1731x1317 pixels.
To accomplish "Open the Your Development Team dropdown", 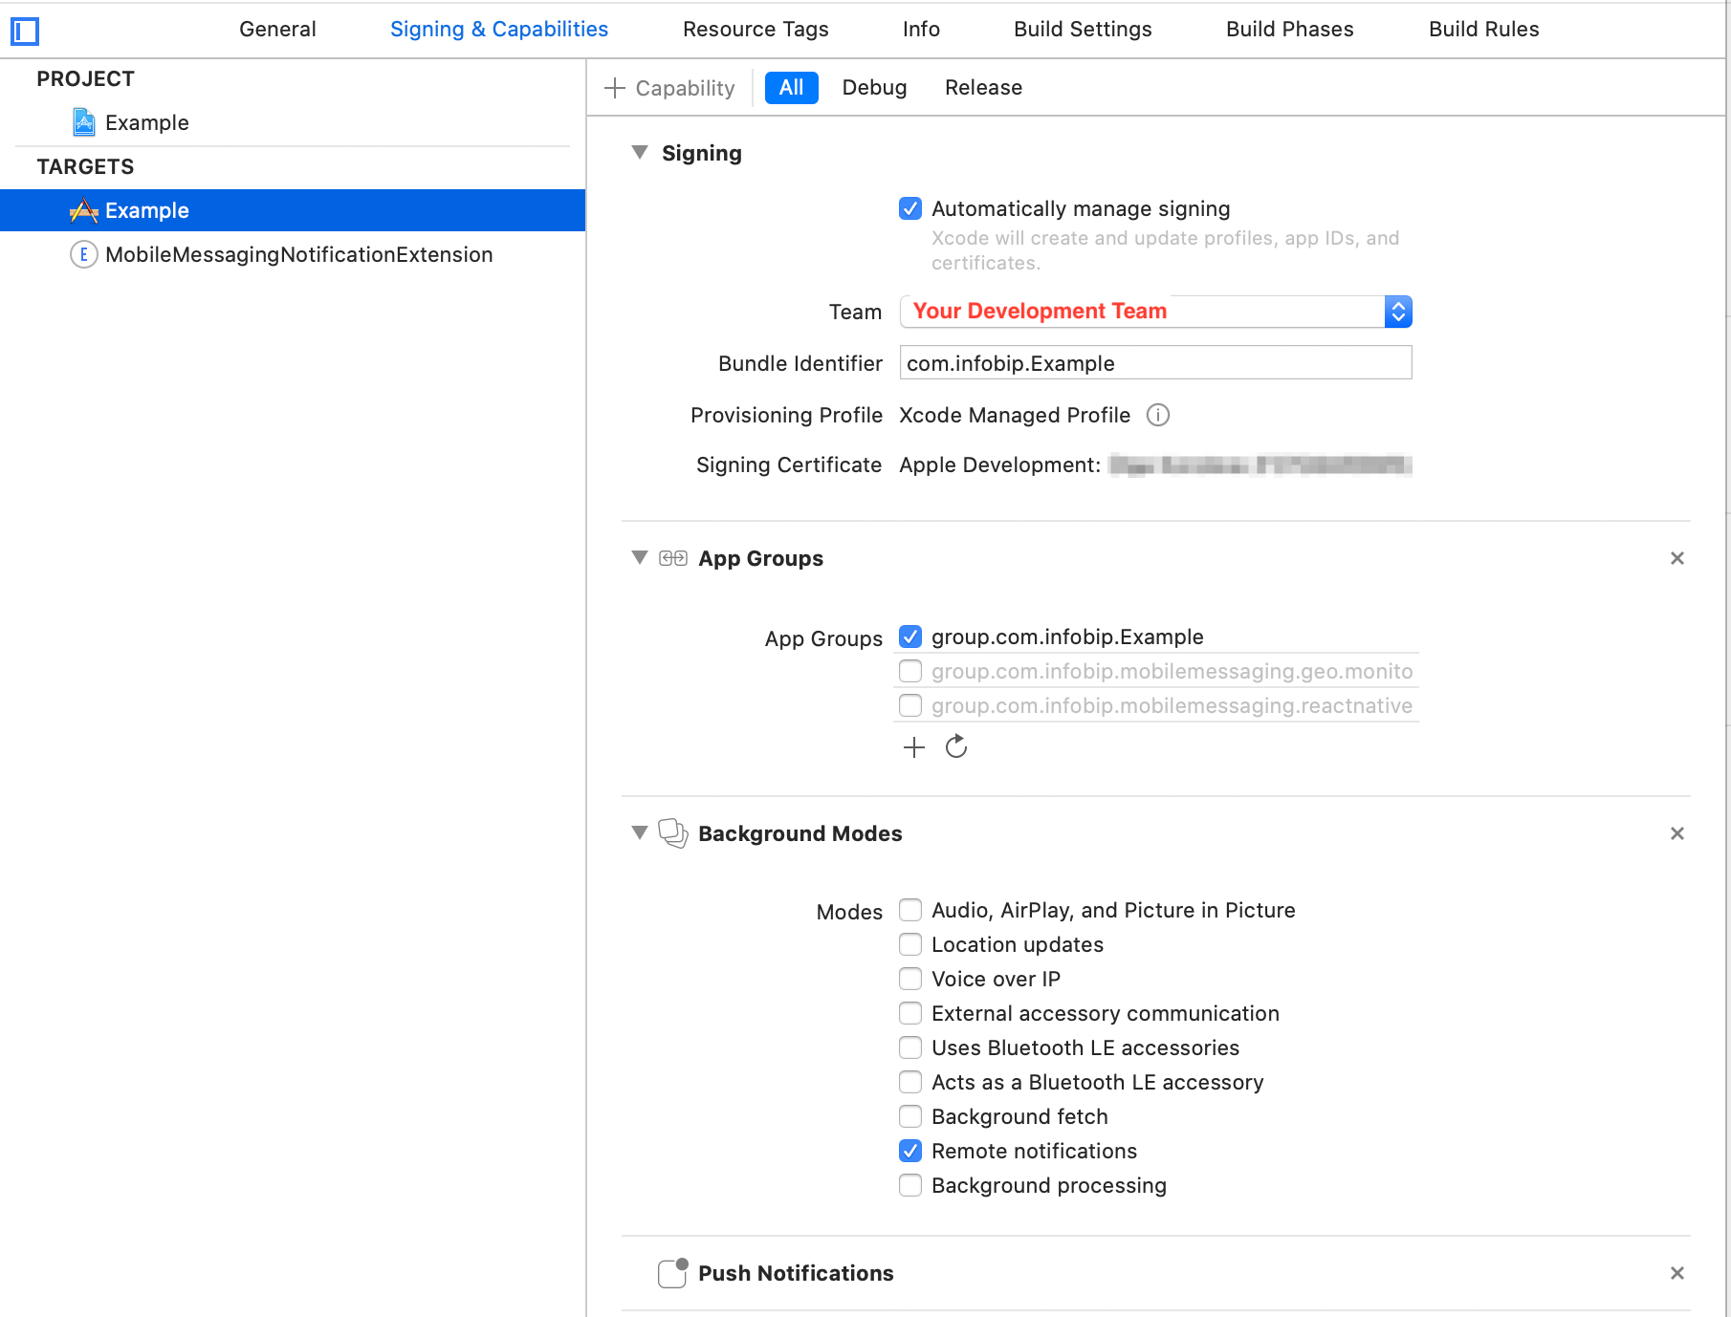I will coord(1398,311).
